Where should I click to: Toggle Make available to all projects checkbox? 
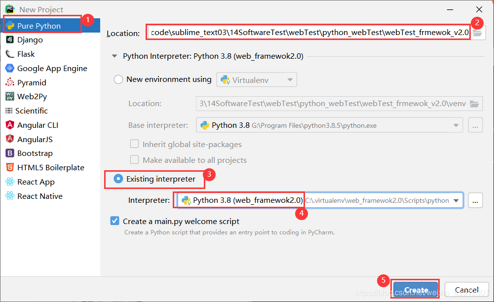point(135,160)
